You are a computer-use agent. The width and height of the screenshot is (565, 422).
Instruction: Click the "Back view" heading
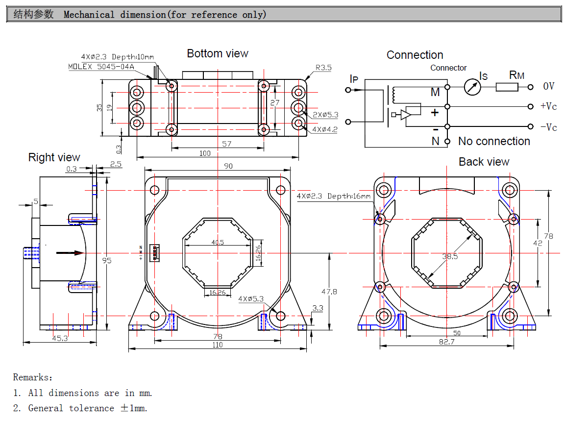tap(484, 162)
